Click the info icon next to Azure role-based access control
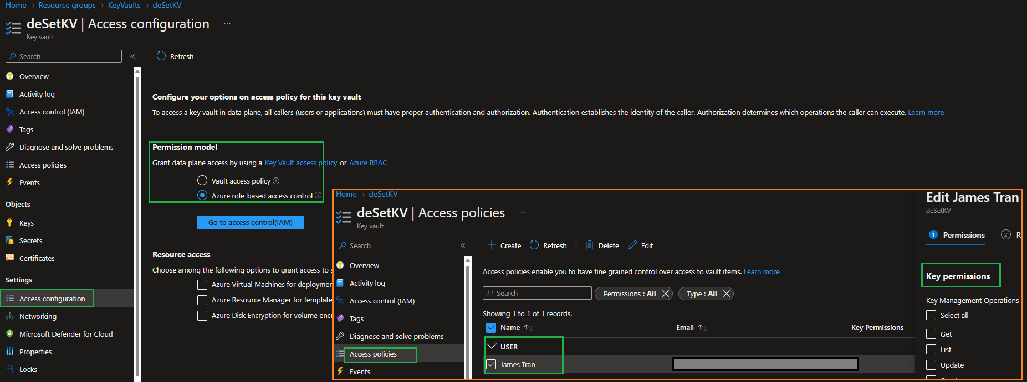1027x382 pixels. click(x=318, y=195)
